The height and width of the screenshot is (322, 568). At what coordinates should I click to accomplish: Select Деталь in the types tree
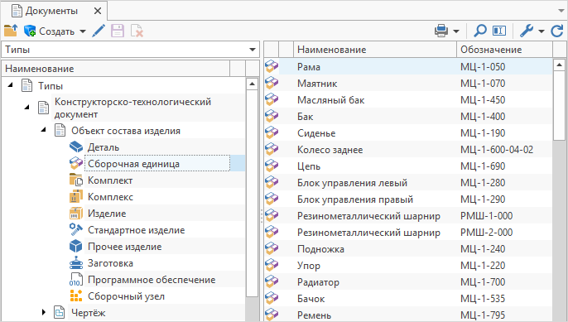pyautogui.click(x=103, y=147)
